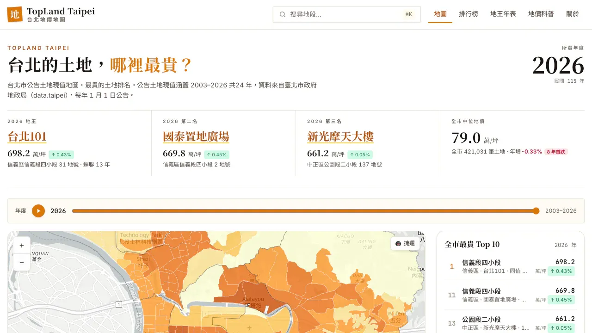Open the 地王年表 tab
Viewport: 592px width, 333px height.
pyautogui.click(x=503, y=14)
